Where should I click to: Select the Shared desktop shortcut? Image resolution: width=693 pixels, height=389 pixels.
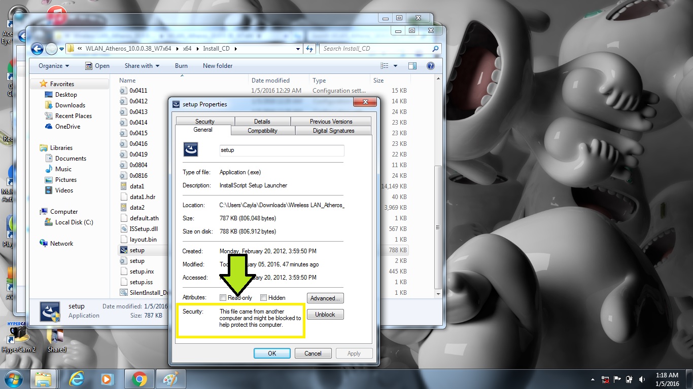tap(56, 340)
